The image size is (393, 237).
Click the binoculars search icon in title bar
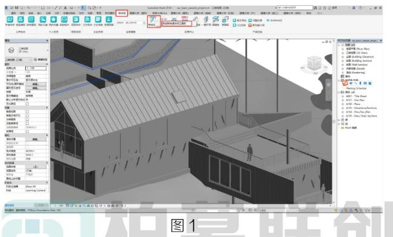(x=316, y=8)
